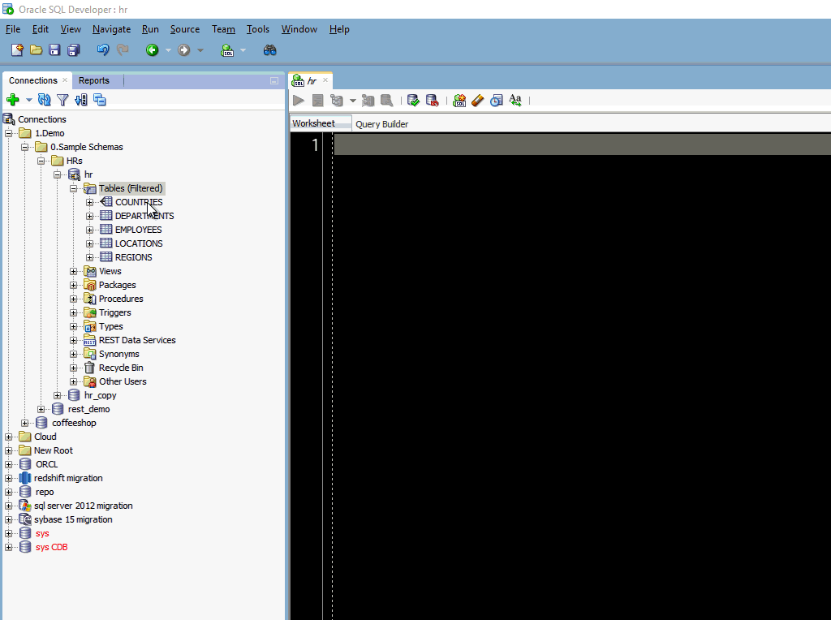The height and width of the screenshot is (620, 831).
Task: Click the Save All icon in main toolbar
Action: pyautogui.click(x=74, y=50)
